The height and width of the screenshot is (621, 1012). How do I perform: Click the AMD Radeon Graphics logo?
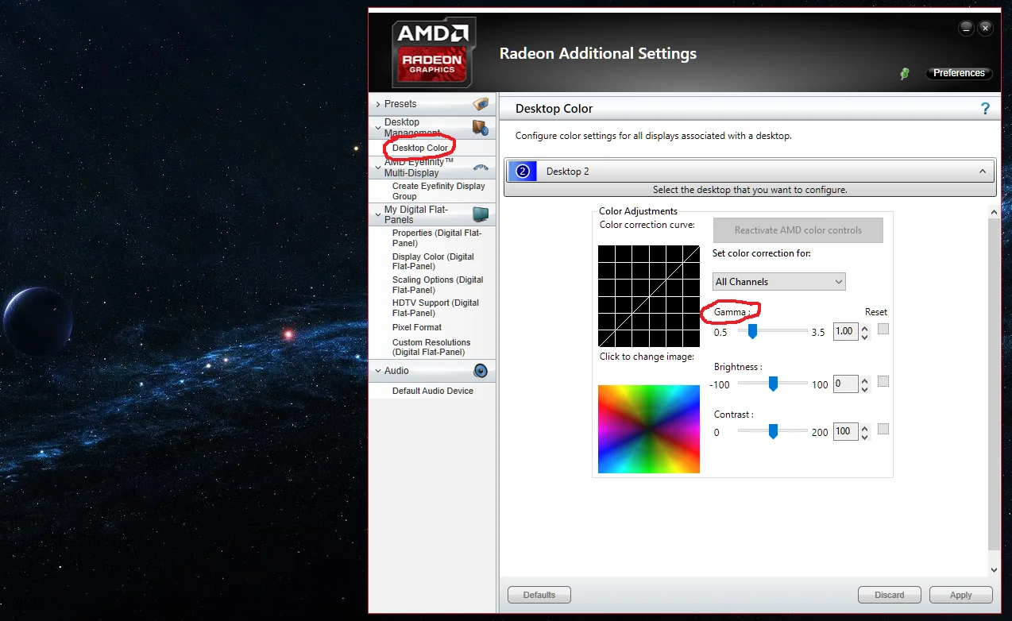point(434,52)
